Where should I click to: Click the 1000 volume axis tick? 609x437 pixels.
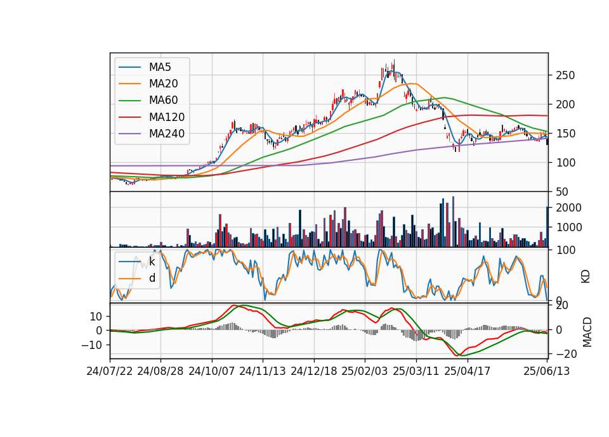click(569, 227)
